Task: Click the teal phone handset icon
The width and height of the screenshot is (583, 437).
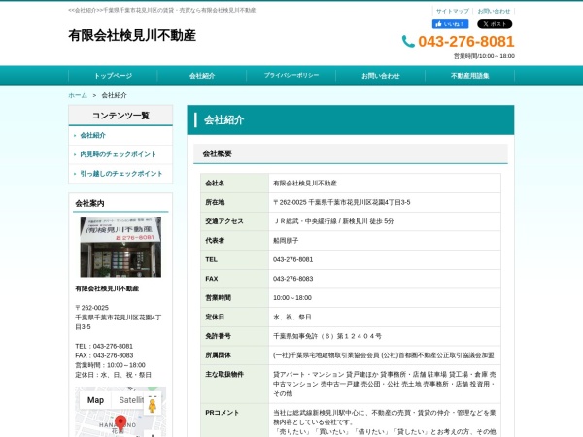Action: [408, 41]
